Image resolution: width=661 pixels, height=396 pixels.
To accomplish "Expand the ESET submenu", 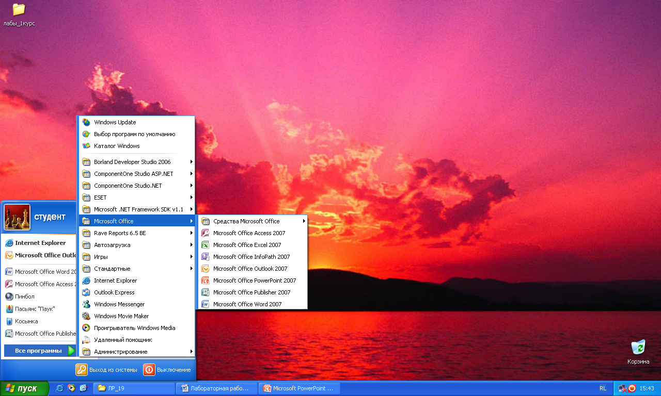I will tap(137, 197).
